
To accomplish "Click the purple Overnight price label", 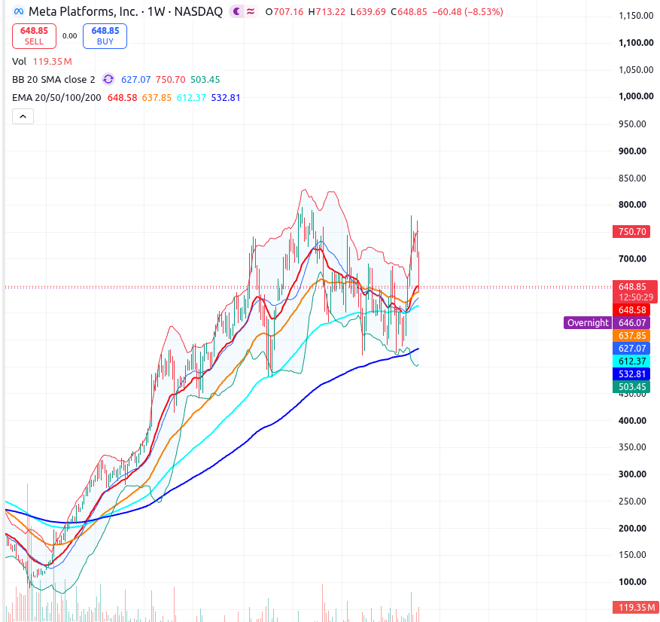I will pyautogui.click(x=588, y=322).
